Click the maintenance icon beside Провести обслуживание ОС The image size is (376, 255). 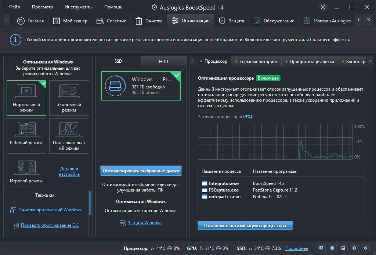[15, 225]
